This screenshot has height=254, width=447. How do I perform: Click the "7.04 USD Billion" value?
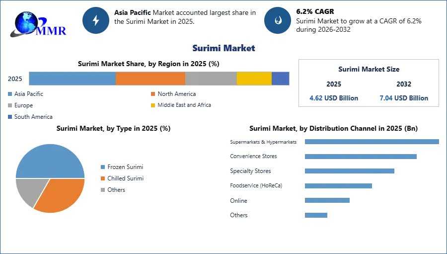(404, 98)
